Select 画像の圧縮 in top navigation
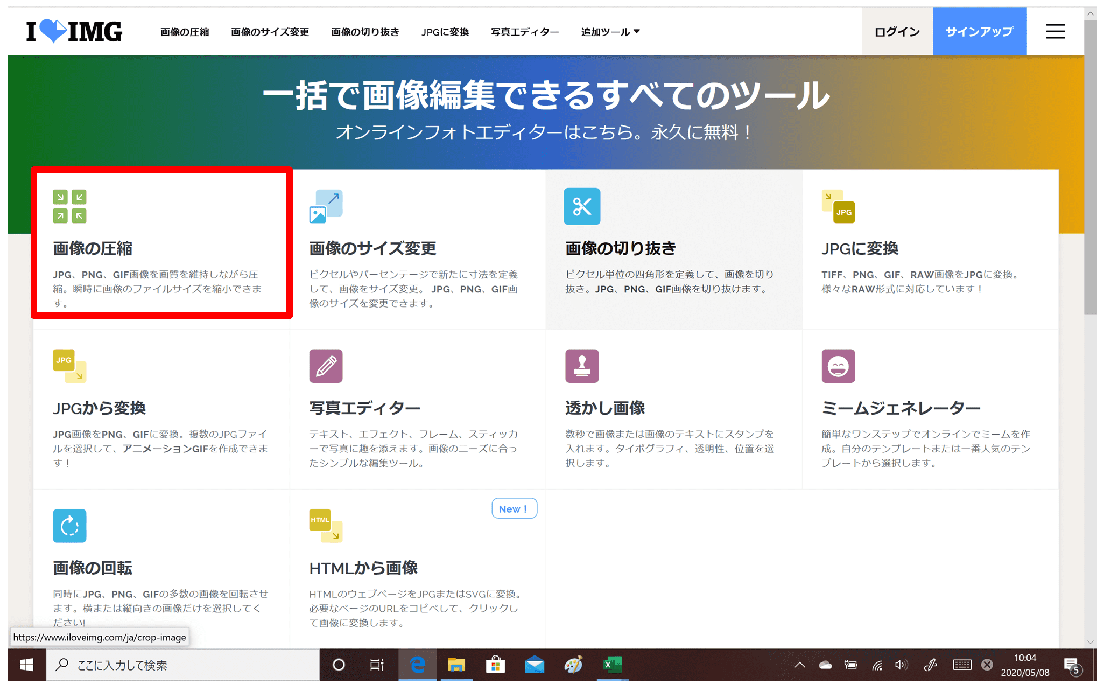The image size is (1104, 684). click(185, 32)
